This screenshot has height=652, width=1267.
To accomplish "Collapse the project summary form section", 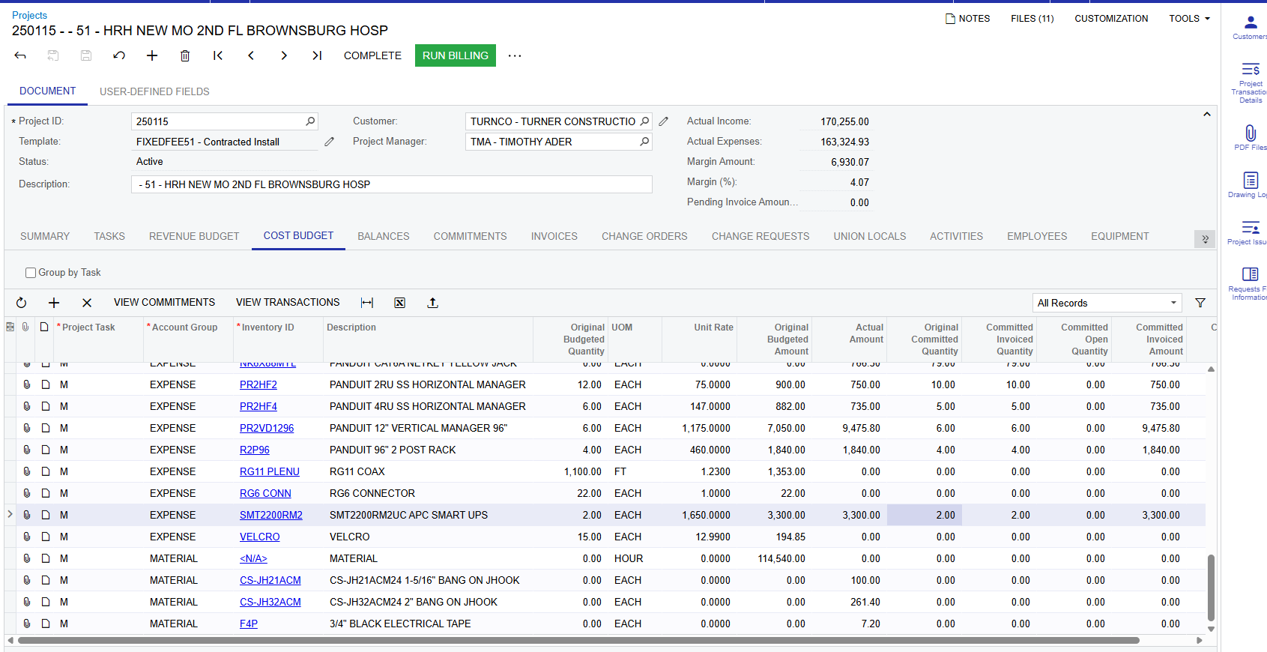I will click(1206, 115).
